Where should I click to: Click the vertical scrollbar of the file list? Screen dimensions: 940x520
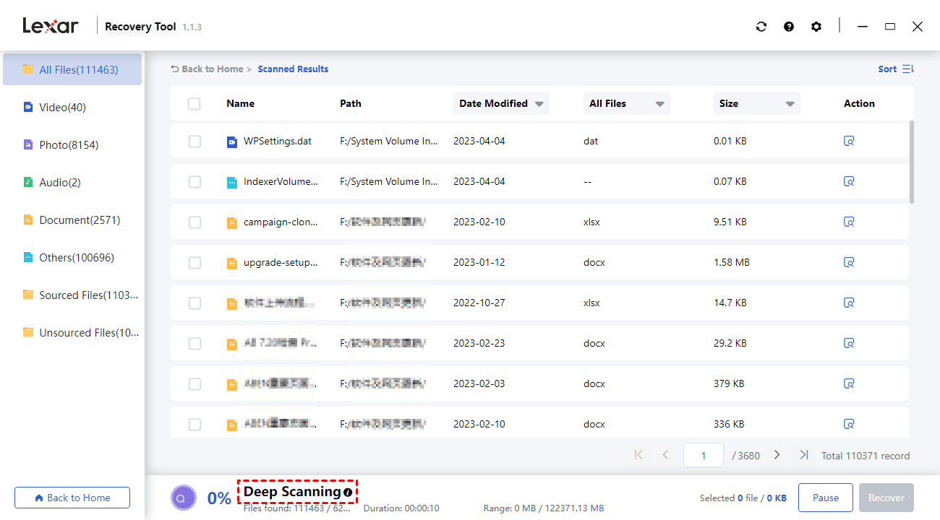(912, 162)
